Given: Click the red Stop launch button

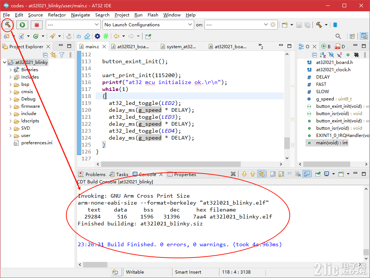Looking at the screenshot, I should click(37, 25).
